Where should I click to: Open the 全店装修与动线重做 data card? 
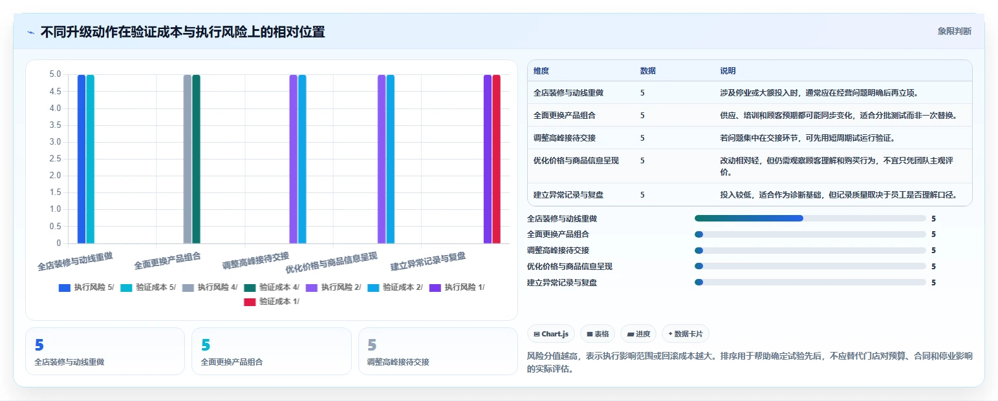point(105,351)
